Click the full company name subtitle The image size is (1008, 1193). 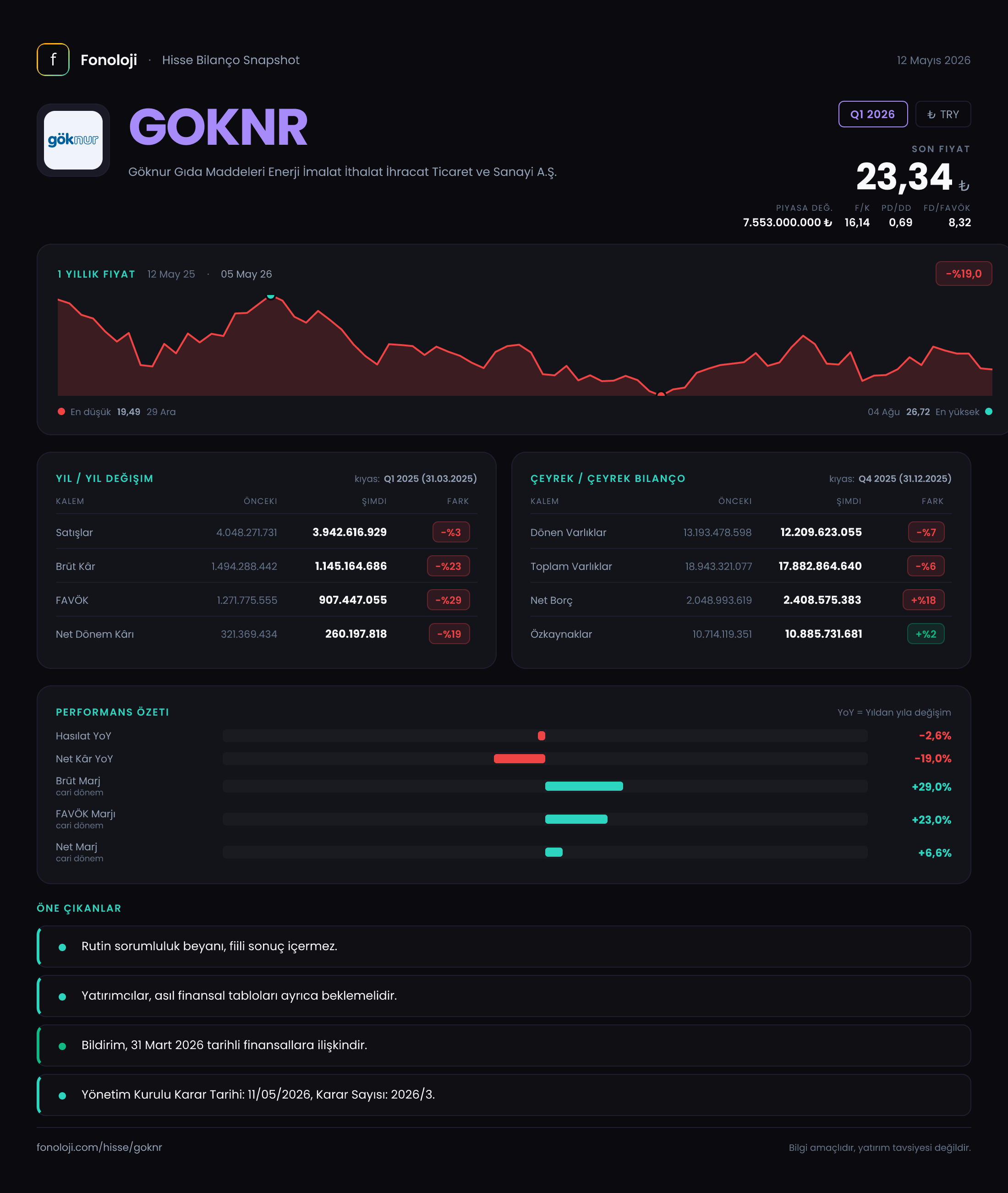point(342,172)
